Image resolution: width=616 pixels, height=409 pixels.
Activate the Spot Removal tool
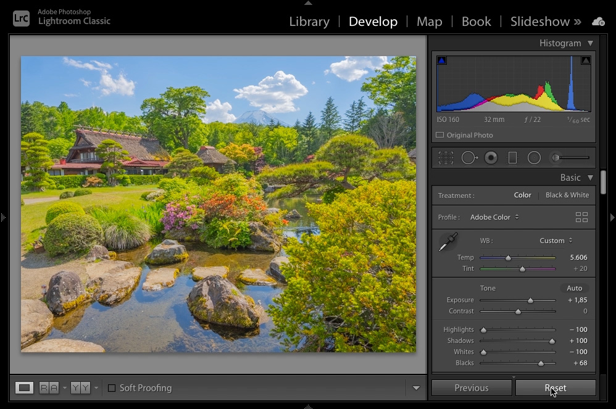point(469,157)
